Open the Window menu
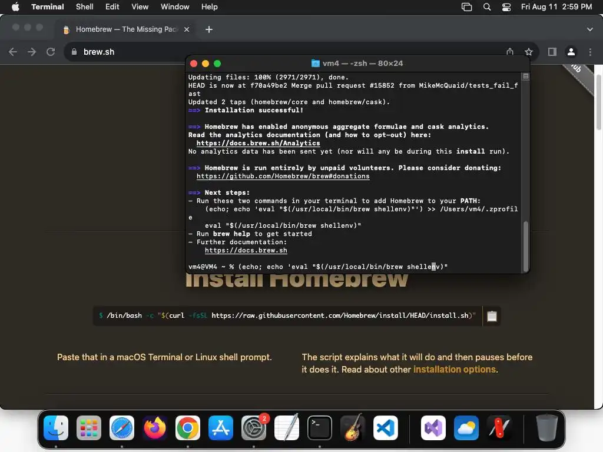This screenshot has height=452, width=603. [x=174, y=6]
